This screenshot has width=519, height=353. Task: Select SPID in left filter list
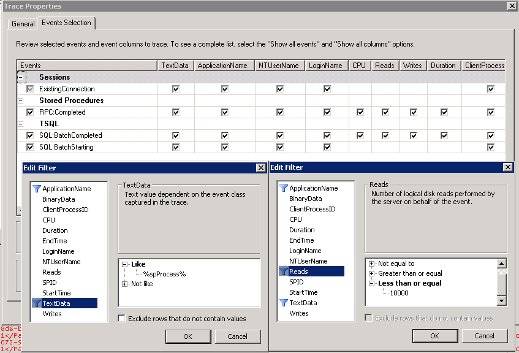click(x=50, y=283)
